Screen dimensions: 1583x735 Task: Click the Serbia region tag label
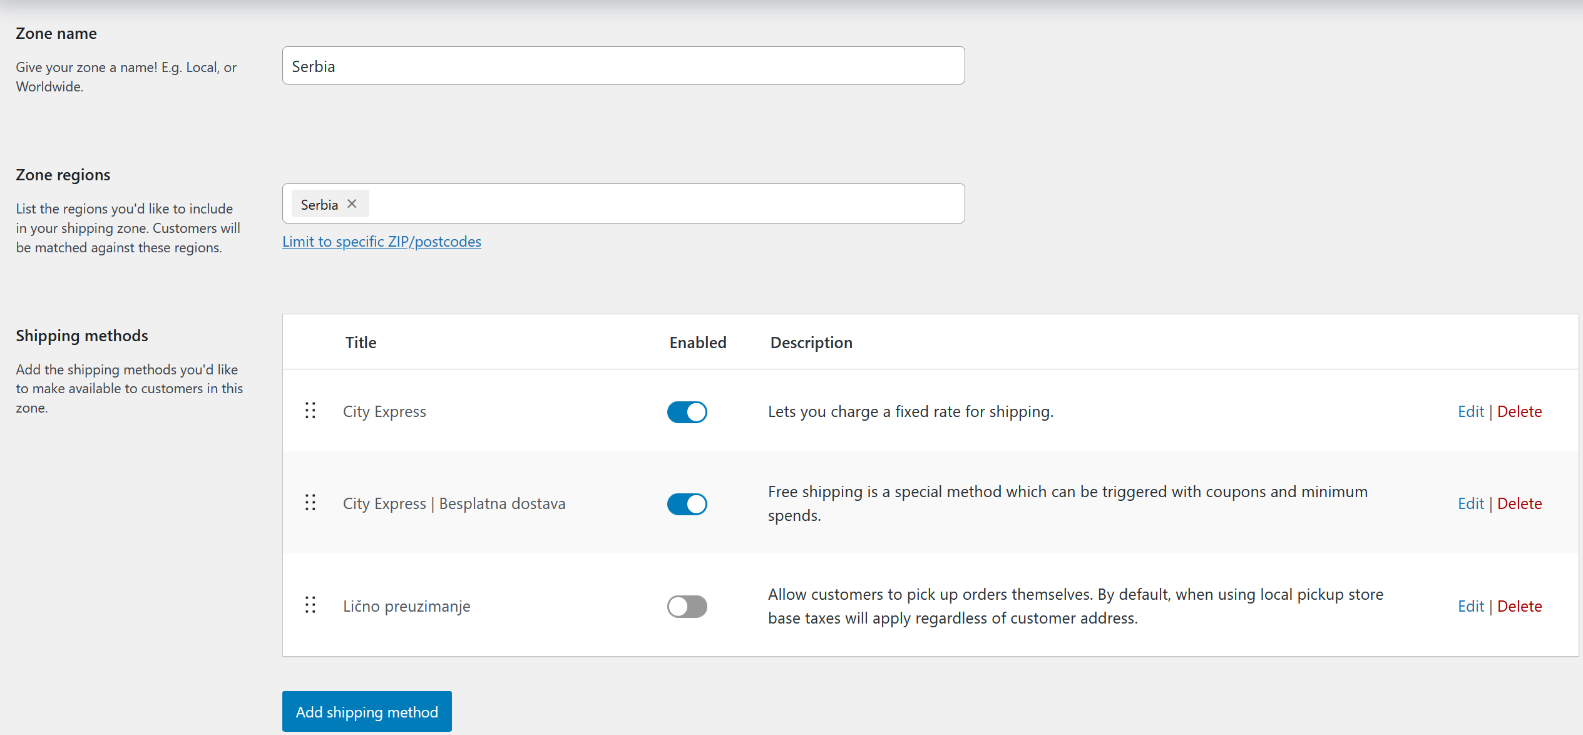319,205
